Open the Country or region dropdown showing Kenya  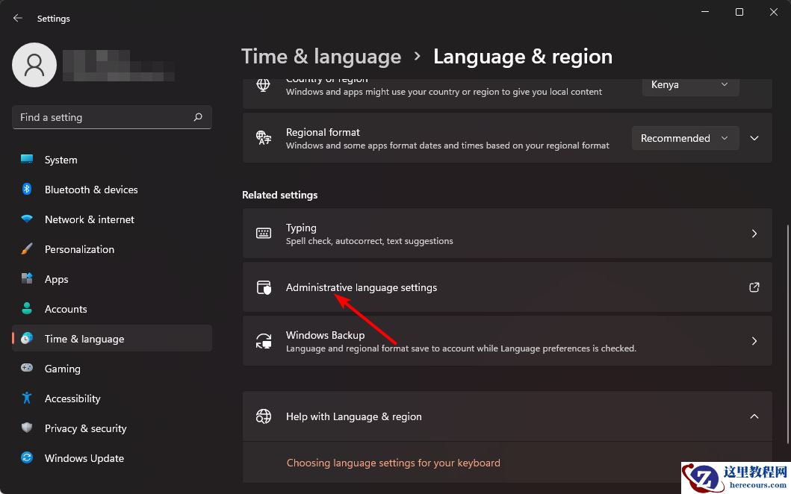click(x=689, y=84)
